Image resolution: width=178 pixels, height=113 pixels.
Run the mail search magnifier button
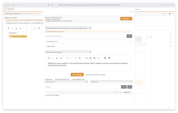coord(124,87)
